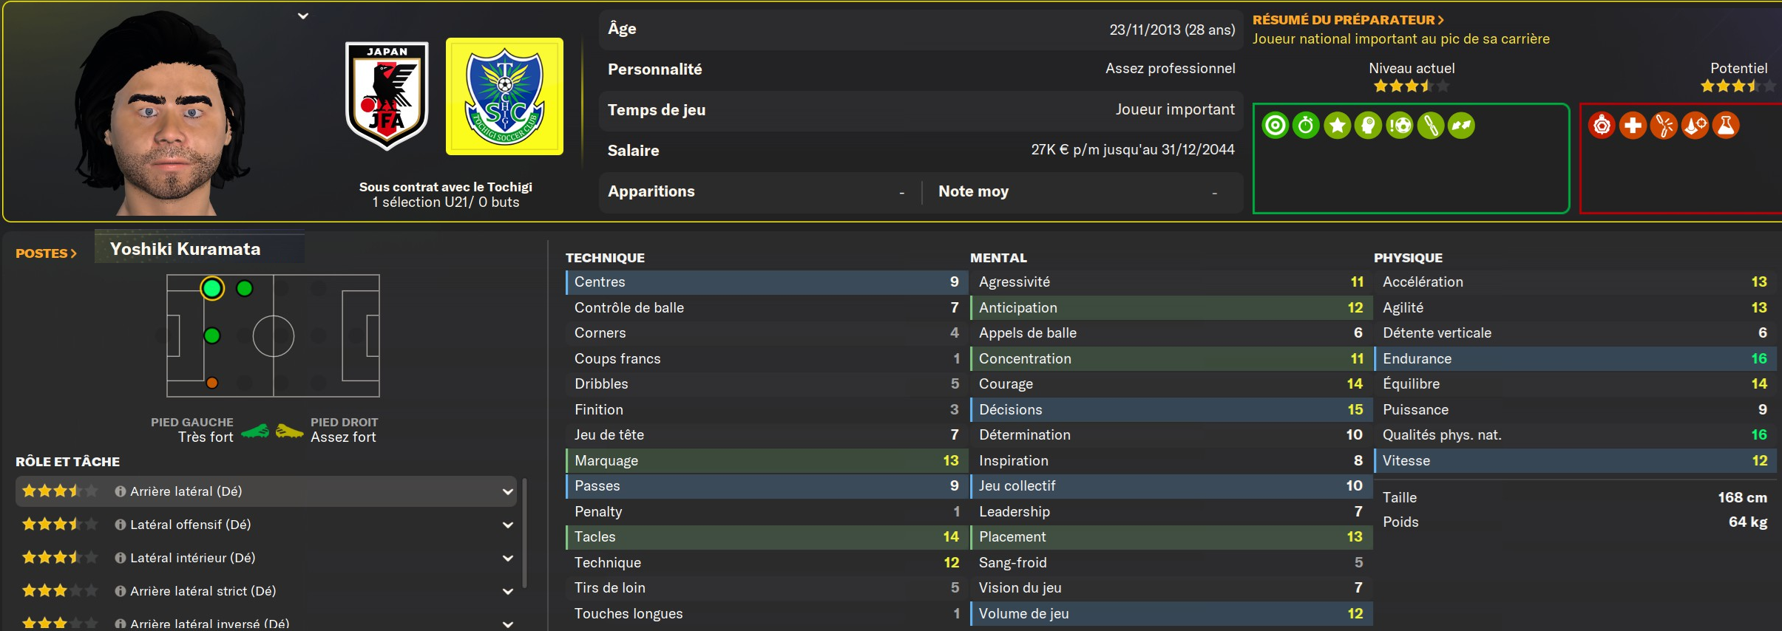Click the green target icon in strengths box

[x=1275, y=126]
